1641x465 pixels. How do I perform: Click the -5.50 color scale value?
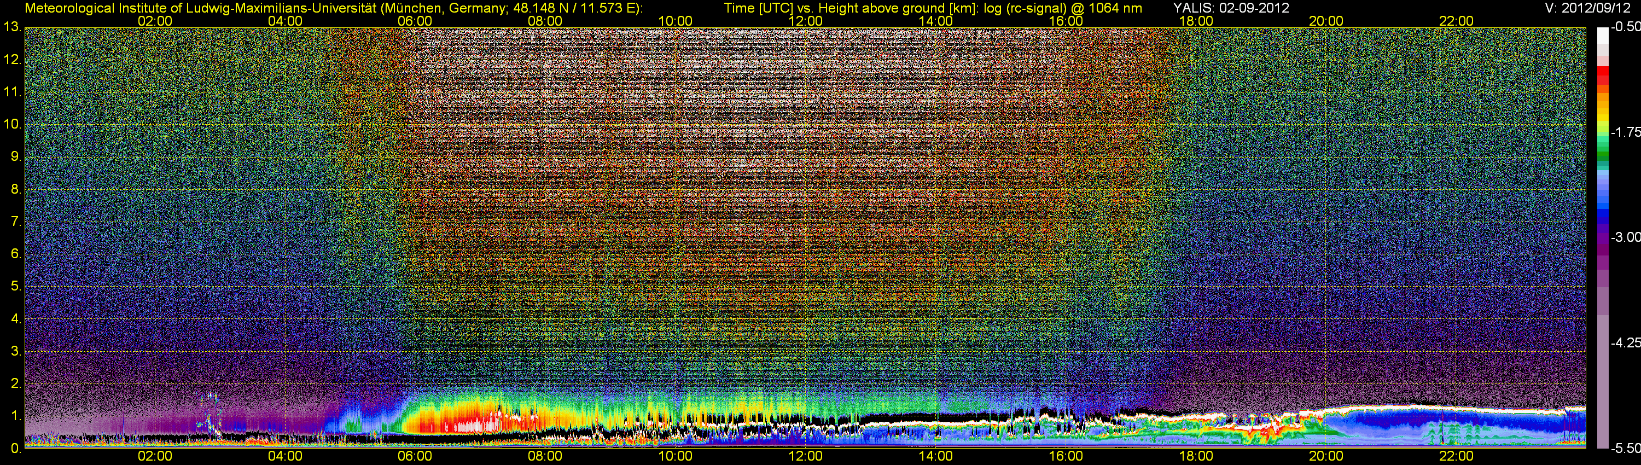point(1625,449)
